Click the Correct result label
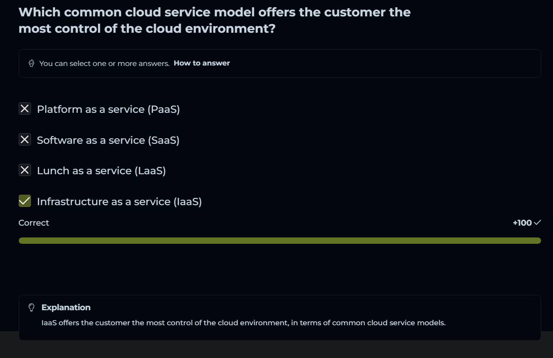Viewport: 553px width, 358px height. coord(34,223)
